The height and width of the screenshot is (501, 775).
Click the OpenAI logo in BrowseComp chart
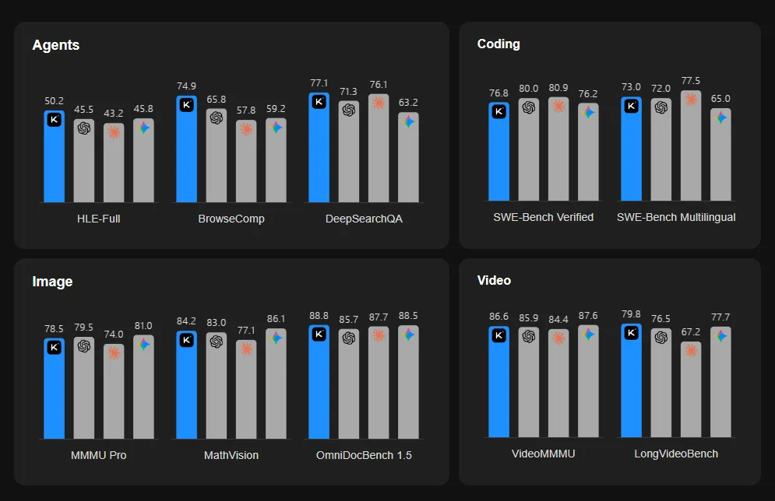217,118
